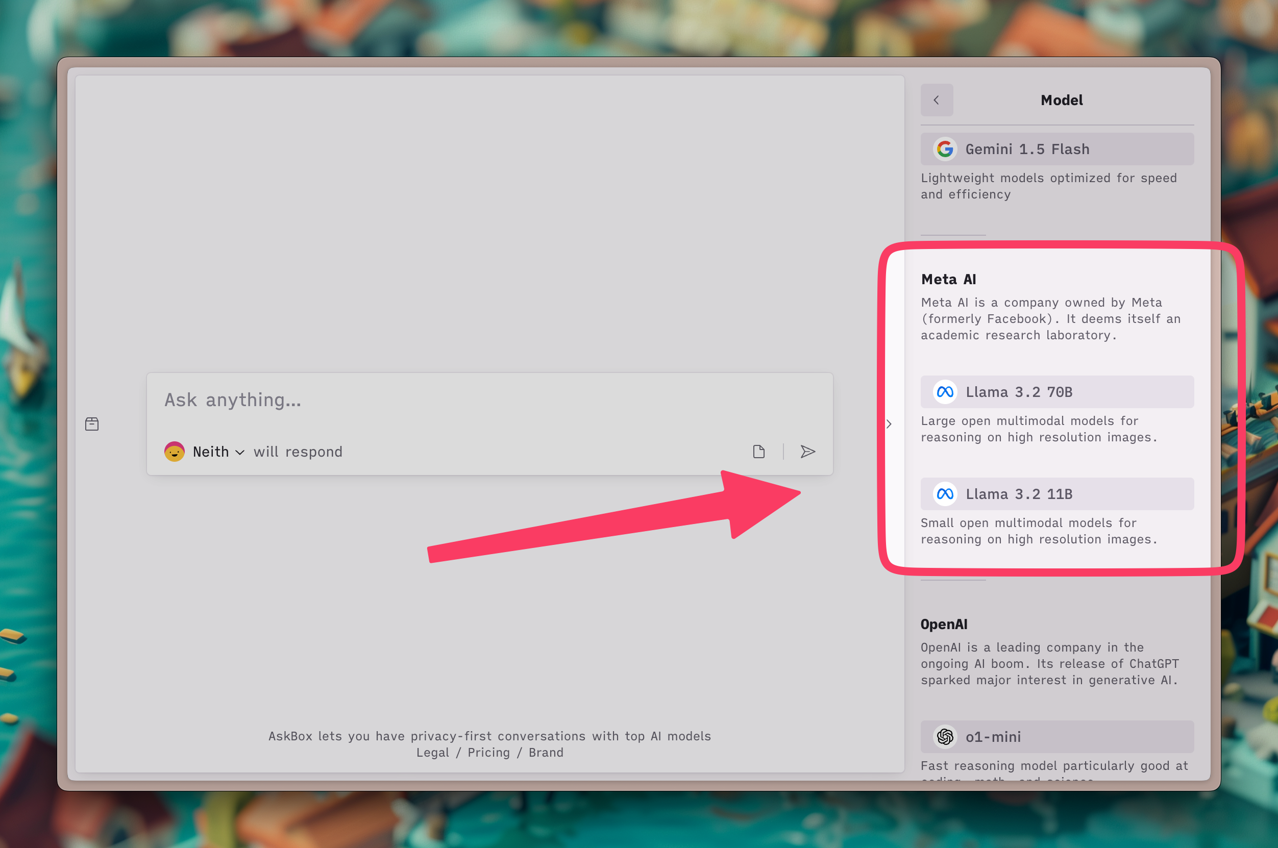This screenshot has width=1278, height=848.
Task: Click the OpenAI section heading
Action: point(944,625)
